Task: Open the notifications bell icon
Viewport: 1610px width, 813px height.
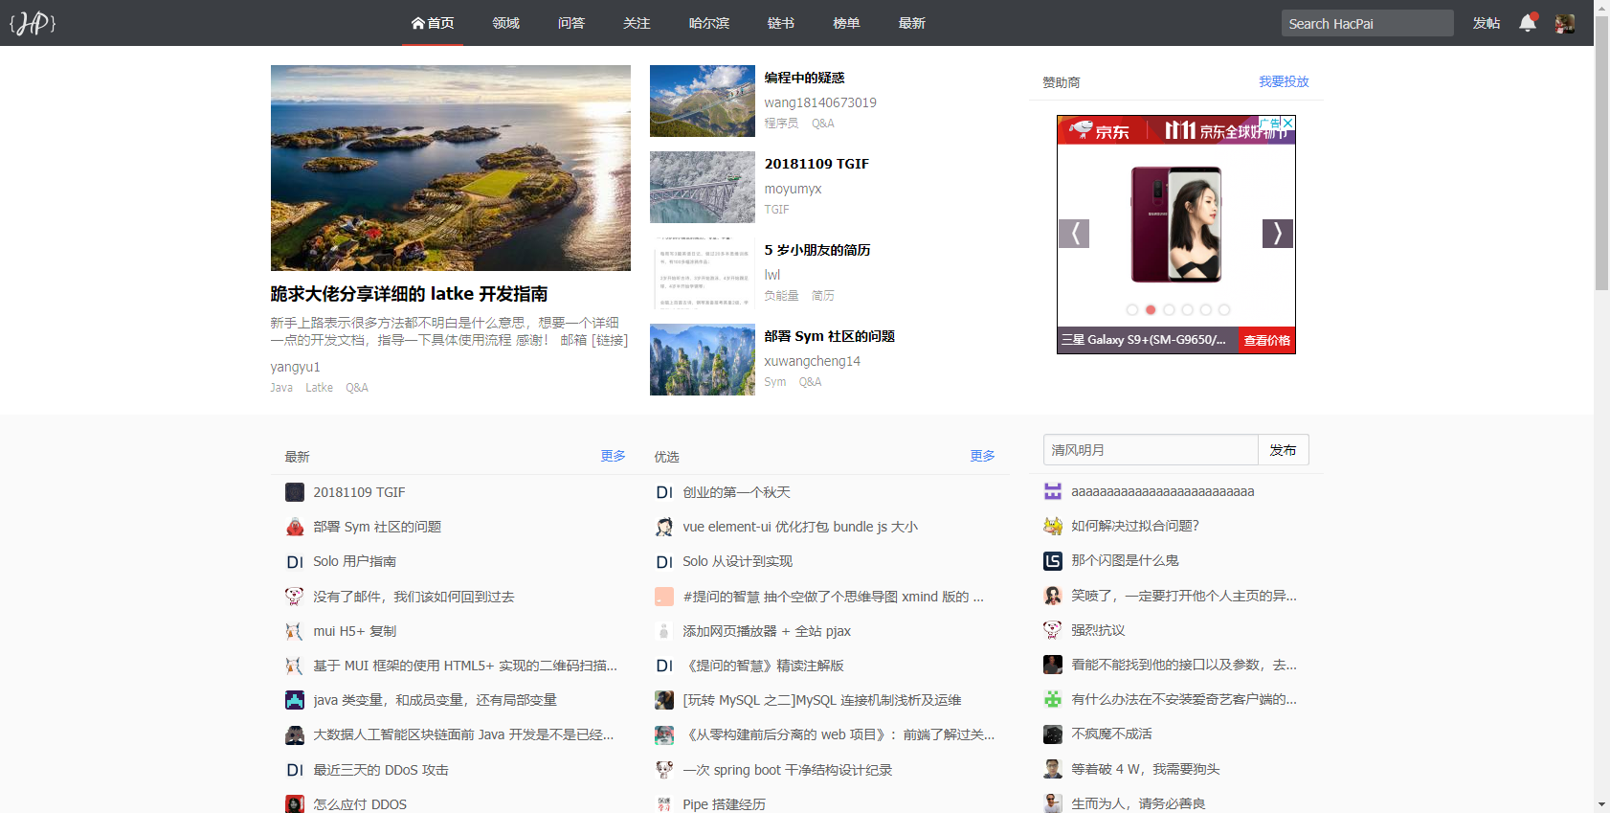Action: pos(1528,23)
